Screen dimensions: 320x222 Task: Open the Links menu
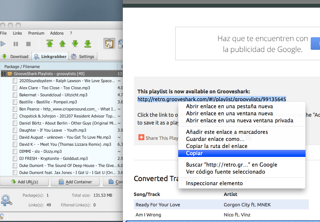coord(17,33)
